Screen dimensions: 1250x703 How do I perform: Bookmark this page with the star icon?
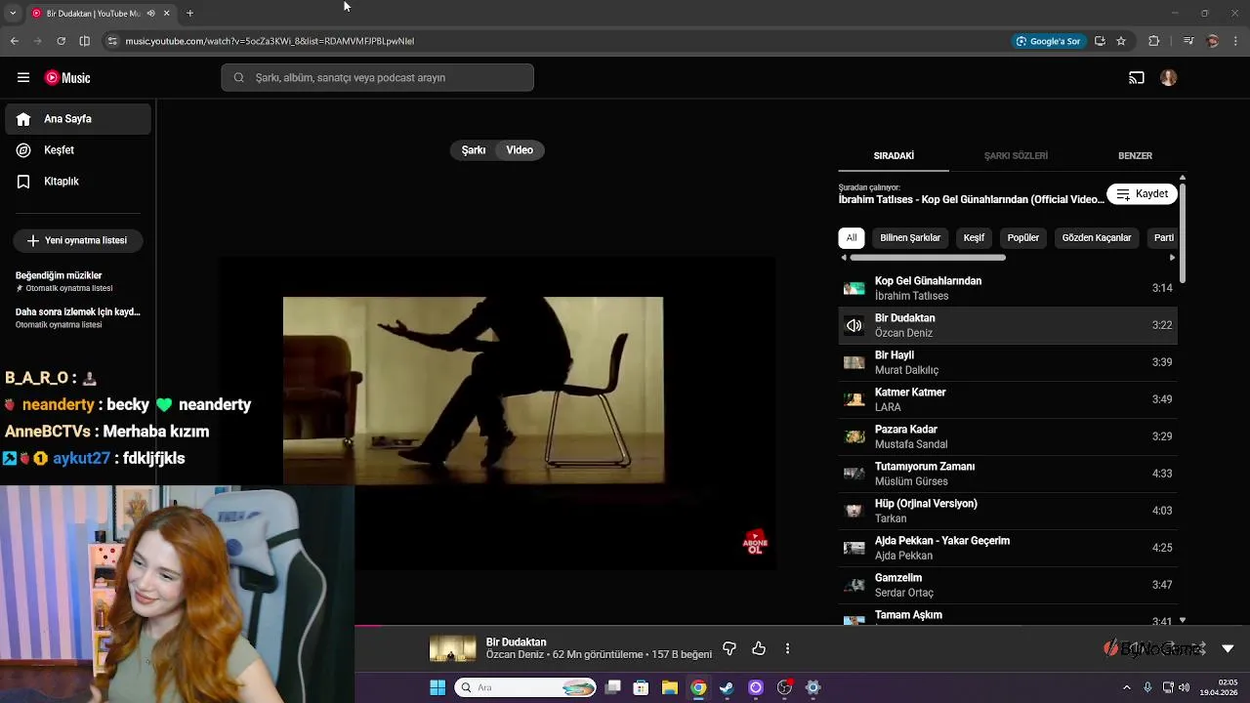click(1121, 41)
